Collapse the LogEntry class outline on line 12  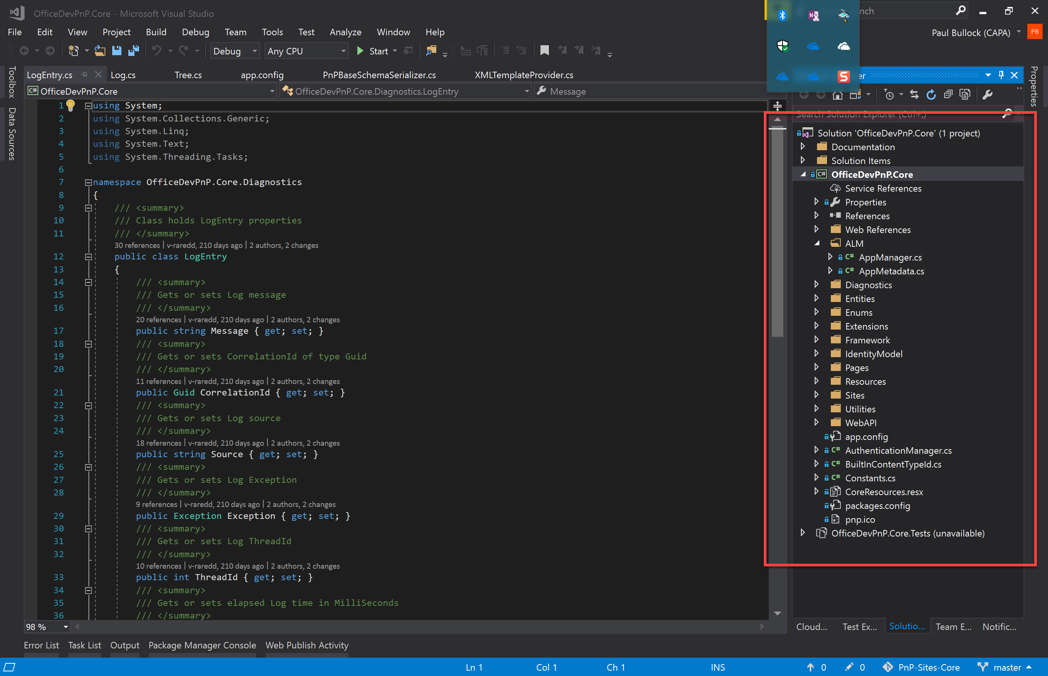(88, 256)
